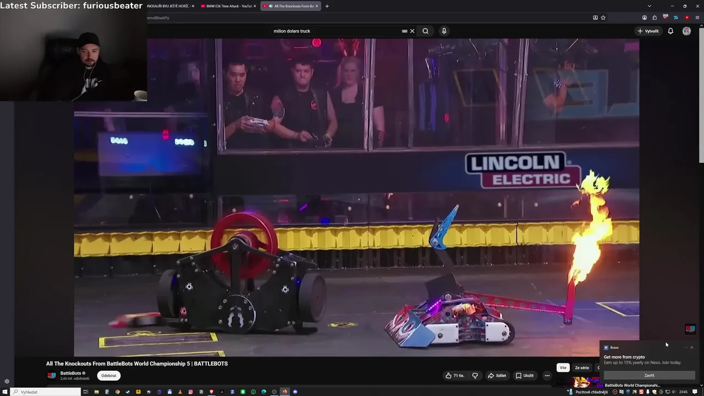Select the Ze série filter chip
Viewport: 704px width, 396px height.
tap(582, 367)
